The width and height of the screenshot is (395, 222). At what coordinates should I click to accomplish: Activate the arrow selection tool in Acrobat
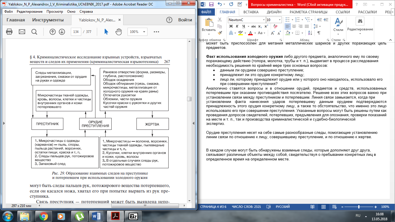106,32
